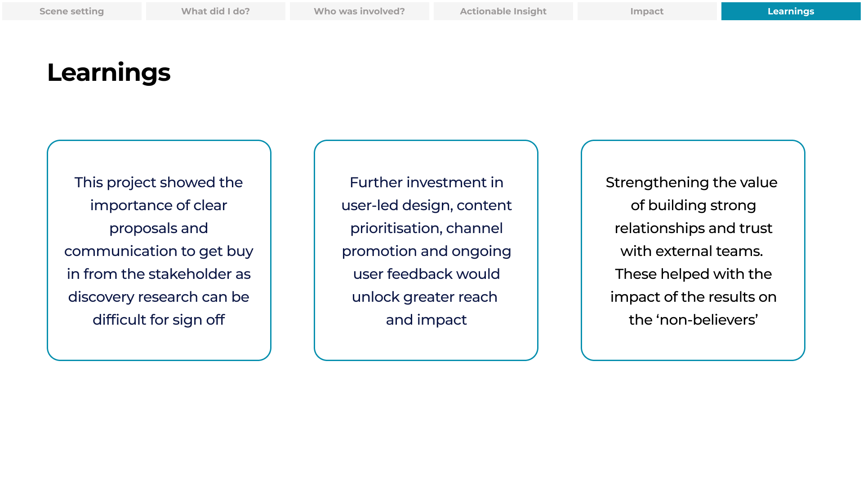Click the phrase 'communication to get buy'

pyautogui.click(x=159, y=251)
